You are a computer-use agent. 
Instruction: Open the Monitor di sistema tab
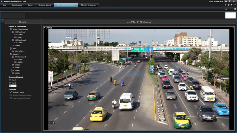(88, 5)
